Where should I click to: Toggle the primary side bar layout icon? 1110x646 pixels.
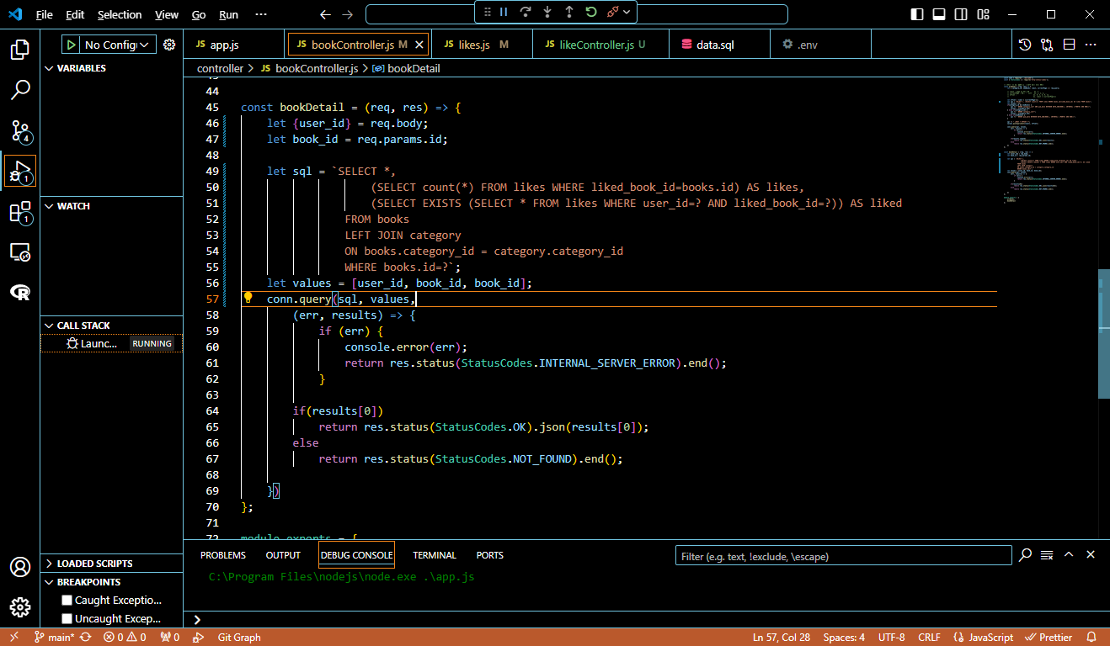[x=917, y=14]
